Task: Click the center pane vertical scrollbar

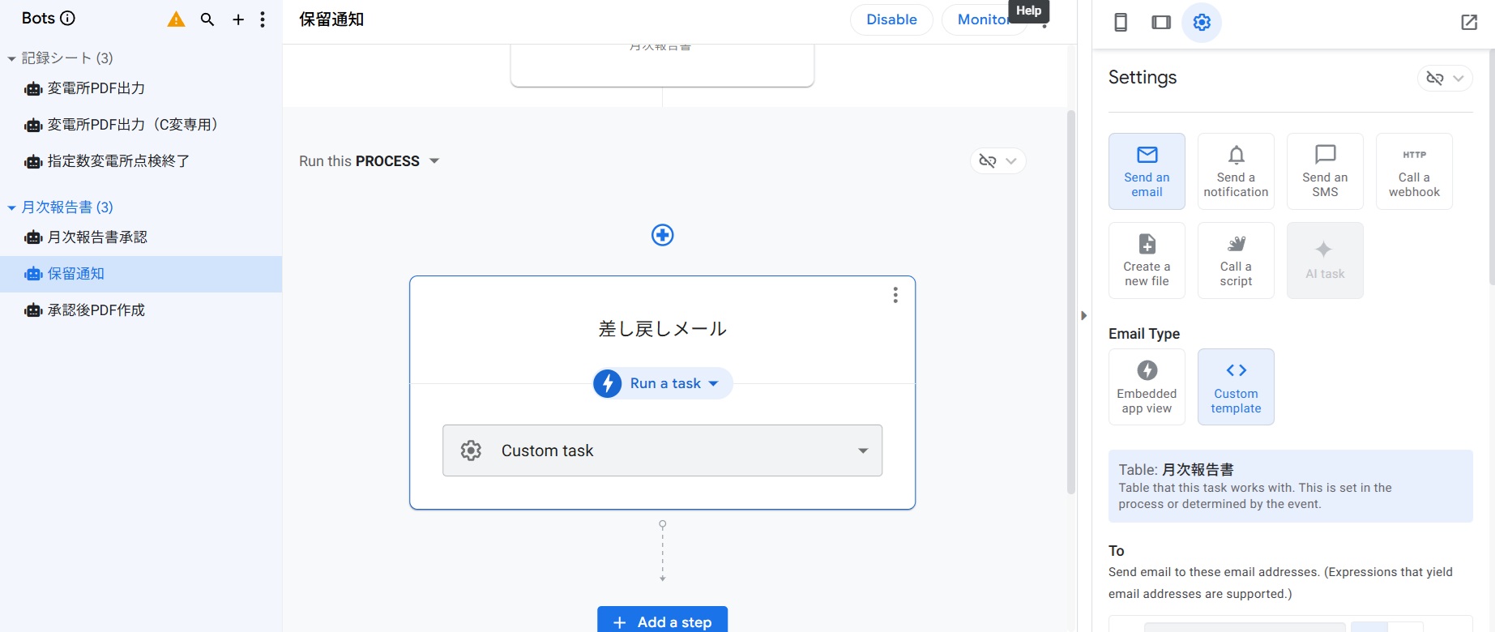Action: point(1070,300)
